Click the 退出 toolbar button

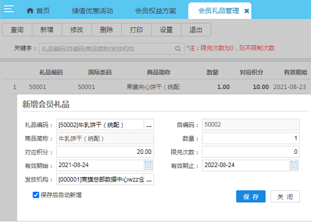click(x=196, y=30)
